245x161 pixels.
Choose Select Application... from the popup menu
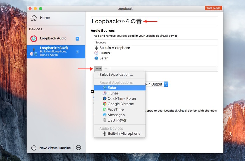[120, 75]
